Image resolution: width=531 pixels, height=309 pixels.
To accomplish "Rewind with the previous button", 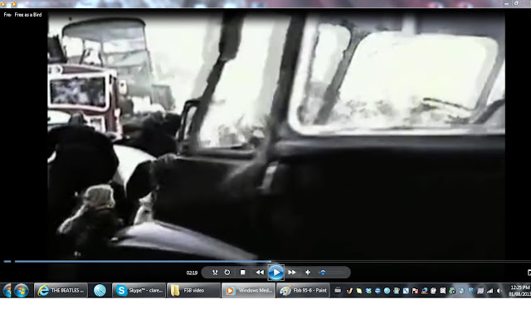I will click(260, 273).
